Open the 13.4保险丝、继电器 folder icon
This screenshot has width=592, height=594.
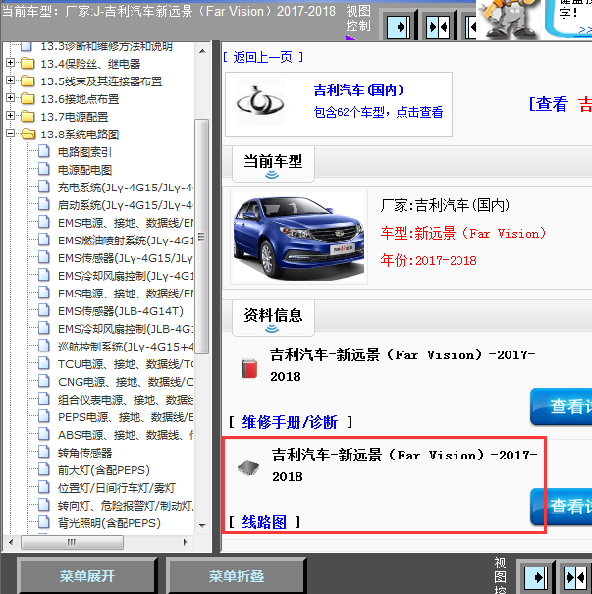tap(27, 63)
